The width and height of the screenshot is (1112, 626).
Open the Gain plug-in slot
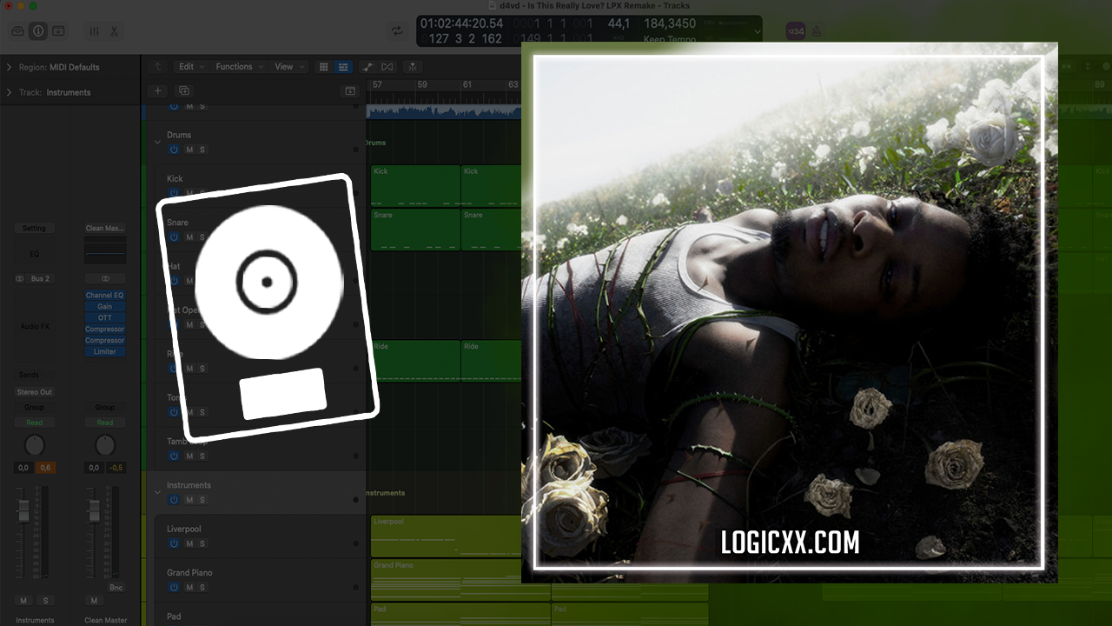[105, 307]
